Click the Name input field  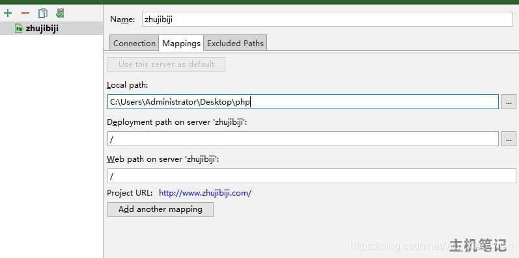[x=328, y=19]
